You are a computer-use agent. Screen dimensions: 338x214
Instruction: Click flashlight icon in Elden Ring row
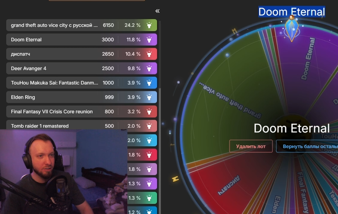tap(149, 97)
